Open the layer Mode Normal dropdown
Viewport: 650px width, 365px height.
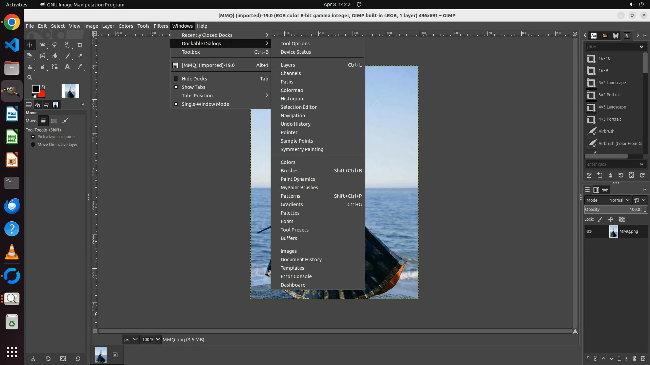(619, 200)
